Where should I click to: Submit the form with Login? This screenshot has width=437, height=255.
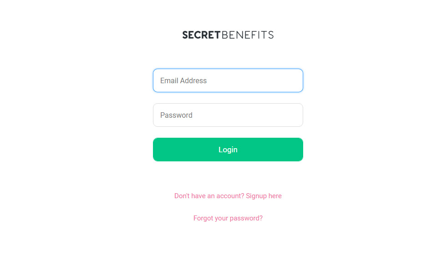228,150
